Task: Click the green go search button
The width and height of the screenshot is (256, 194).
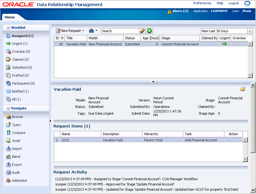Action: pos(149,31)
